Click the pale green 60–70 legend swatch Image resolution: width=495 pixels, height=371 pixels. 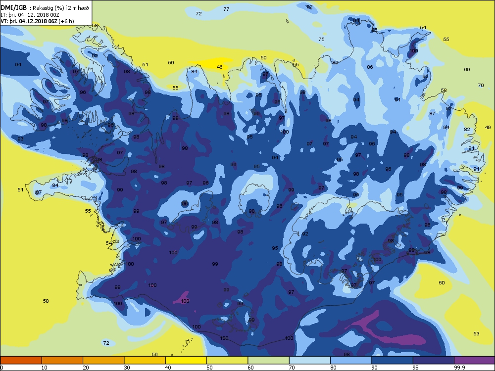coord(269,360)
